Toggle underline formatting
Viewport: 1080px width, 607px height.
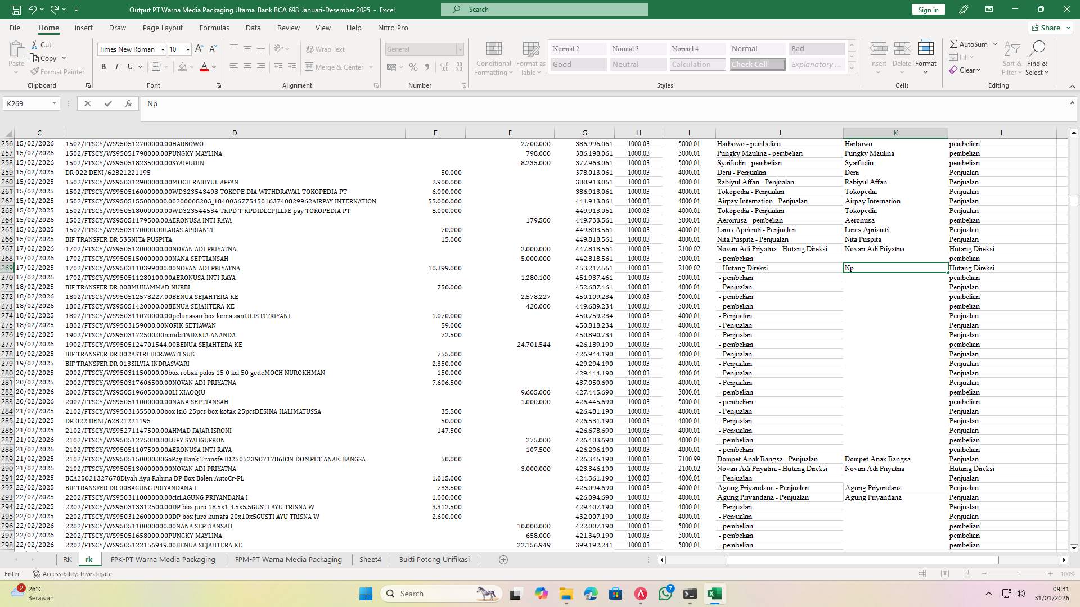point(129,66)
